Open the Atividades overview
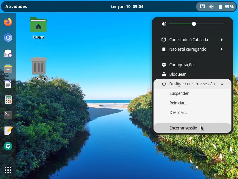 point(16,7)
